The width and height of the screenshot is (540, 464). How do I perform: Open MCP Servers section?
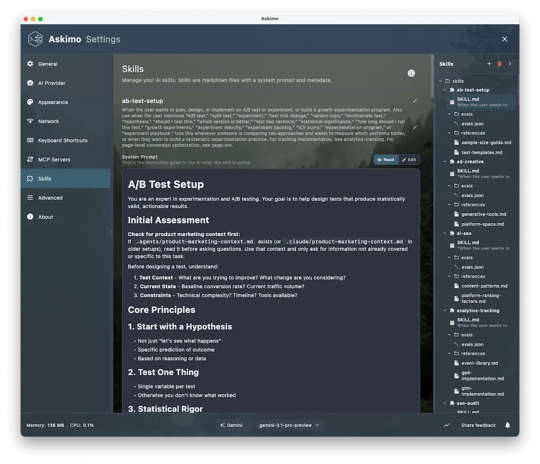[65, 159]
